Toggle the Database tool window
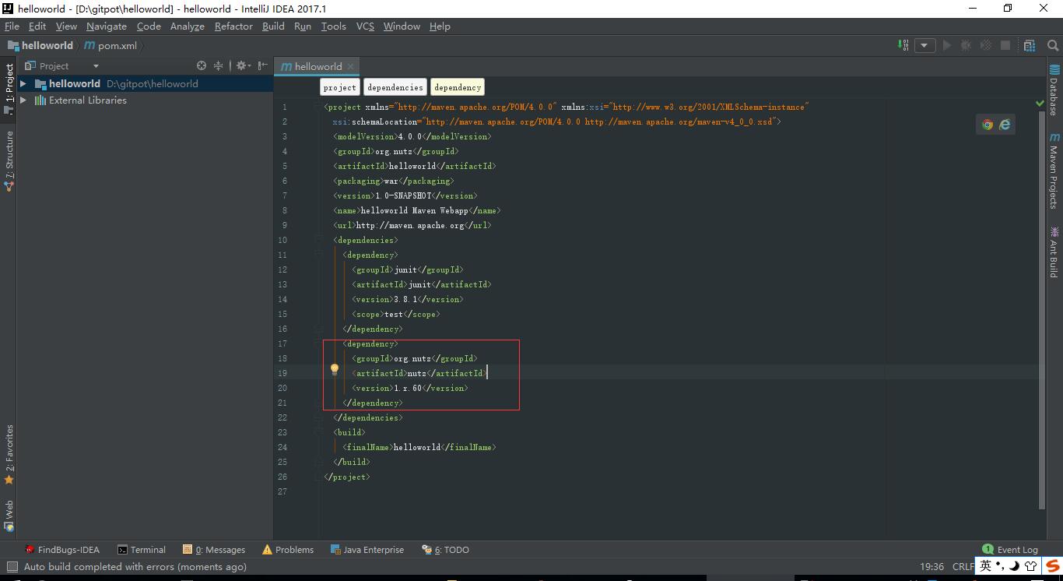This screenshot has height=581, width=1063. [1054, 90]
